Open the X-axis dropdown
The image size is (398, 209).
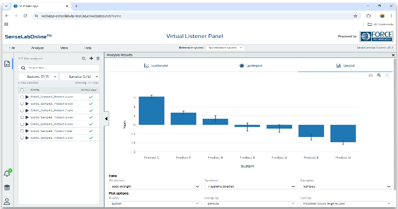coord(155,204)
